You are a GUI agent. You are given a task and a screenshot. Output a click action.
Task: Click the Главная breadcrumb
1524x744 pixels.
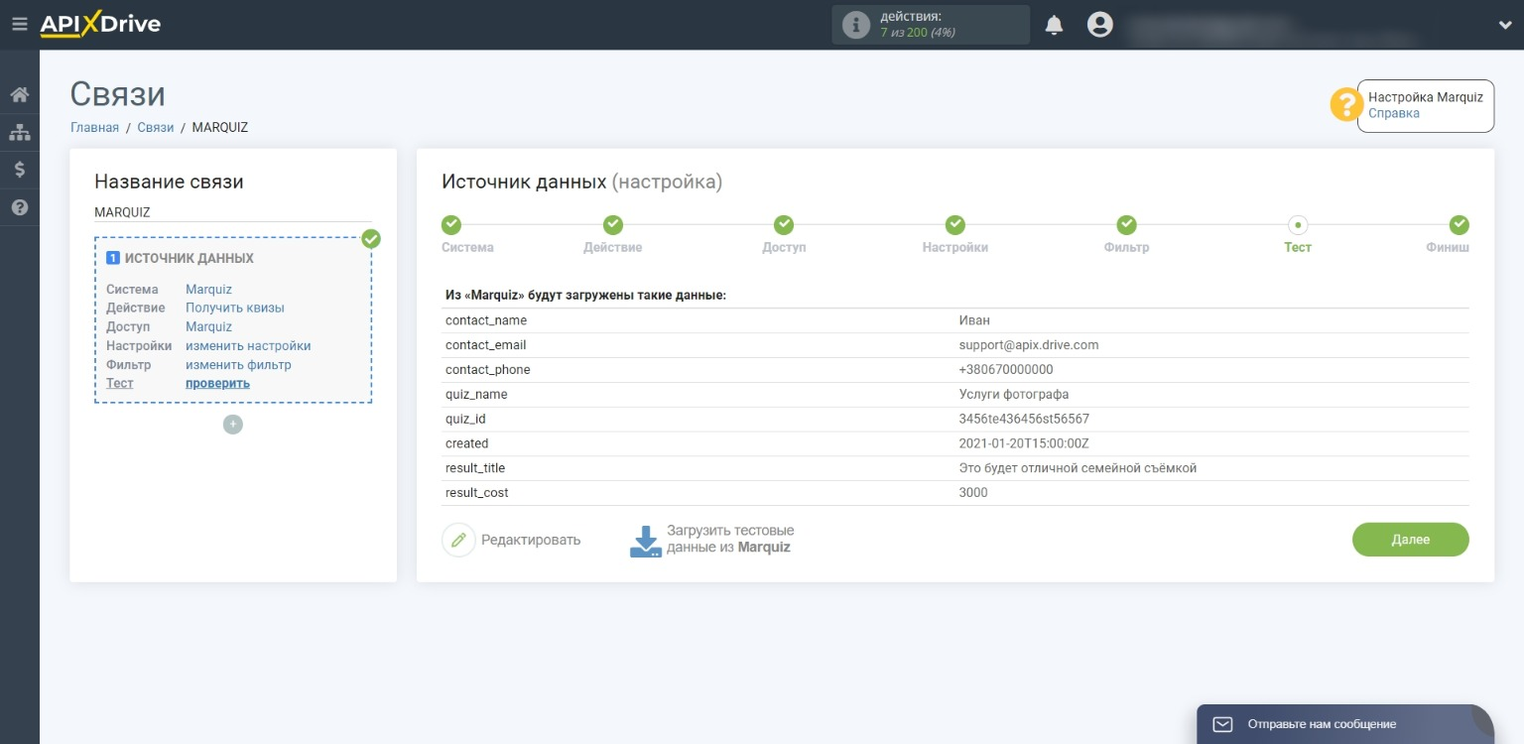pyautogui.click(x=94, y=127)
